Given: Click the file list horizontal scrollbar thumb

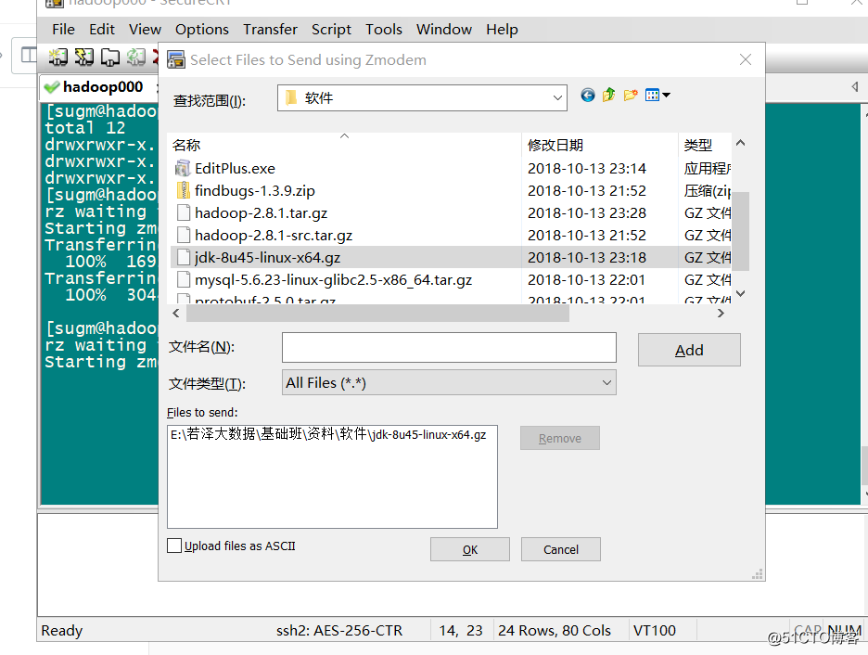Looking at the screenshot, I should 377,314.
